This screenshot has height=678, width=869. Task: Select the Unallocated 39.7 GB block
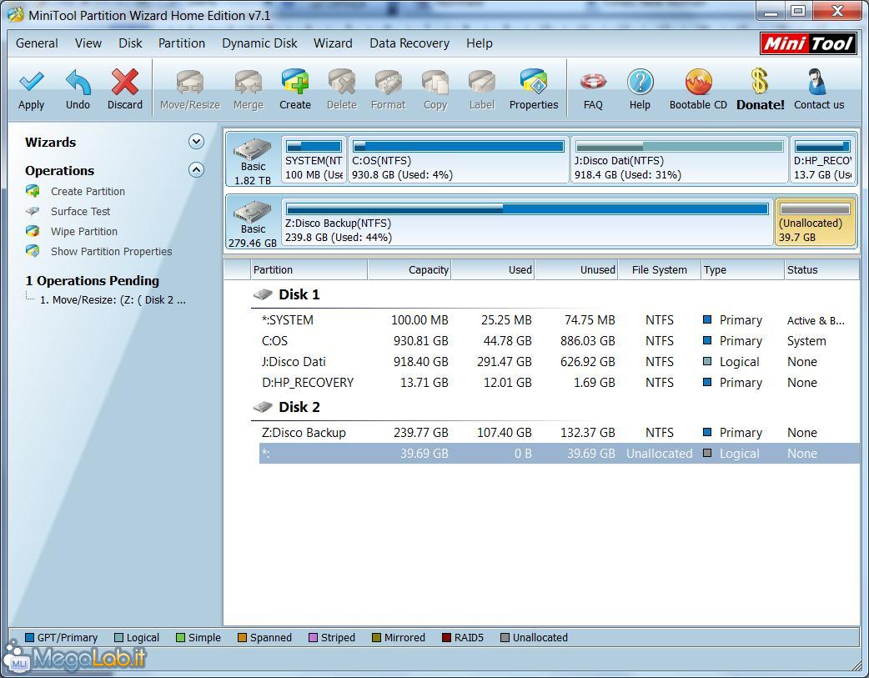click(x=815, y=223)
